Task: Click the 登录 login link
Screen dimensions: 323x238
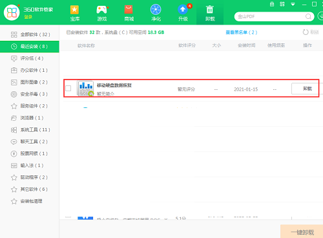Action: click(x=28, y=17)
